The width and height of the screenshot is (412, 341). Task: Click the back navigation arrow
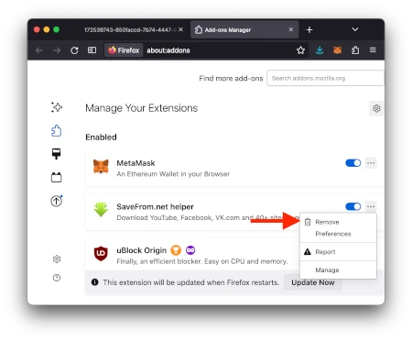pos(39,50)
